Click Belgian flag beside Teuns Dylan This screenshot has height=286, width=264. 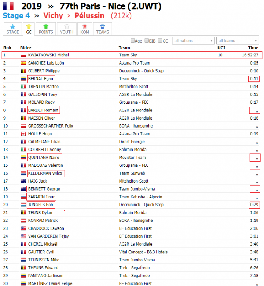click(23, 213)
